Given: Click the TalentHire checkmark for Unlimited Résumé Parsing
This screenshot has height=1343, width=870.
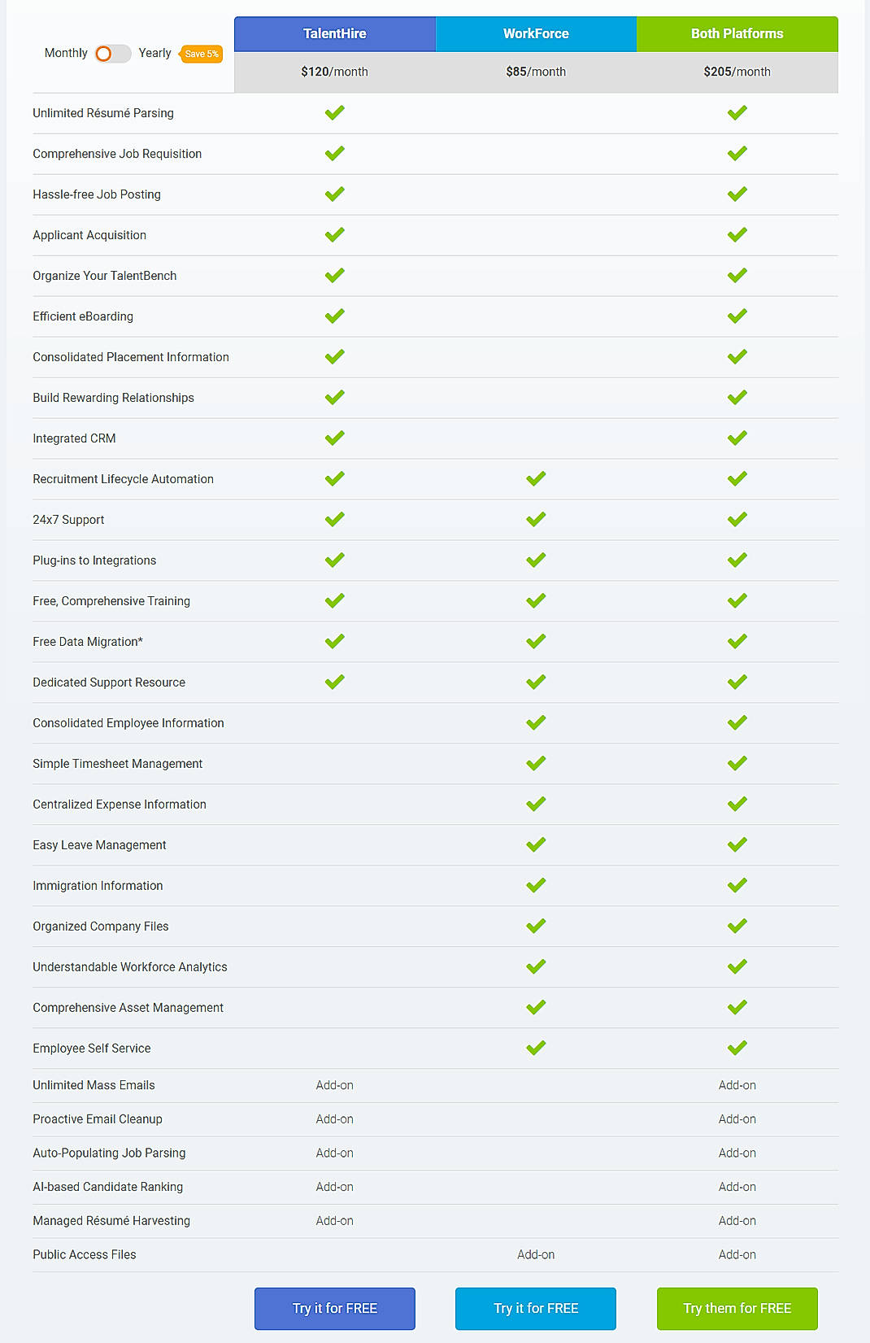Looking at the screenshot, I should click(334, 112).
